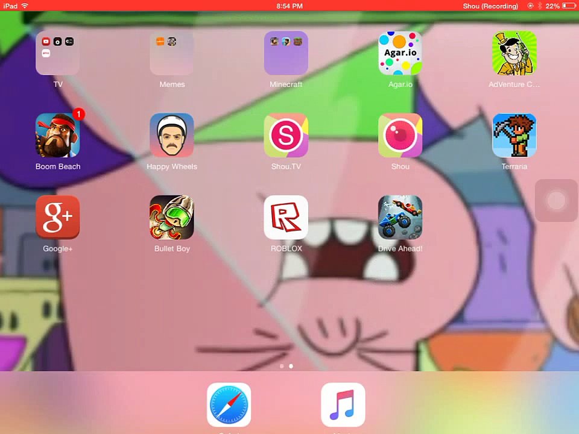Tap the AssistiveTouch floating button

pyautogui.click(x=556, y=200)
